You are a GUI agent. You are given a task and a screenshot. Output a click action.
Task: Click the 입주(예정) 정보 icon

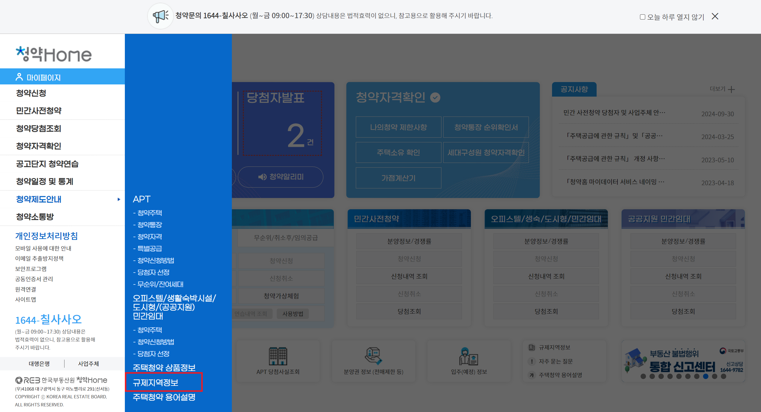[469, 356]
